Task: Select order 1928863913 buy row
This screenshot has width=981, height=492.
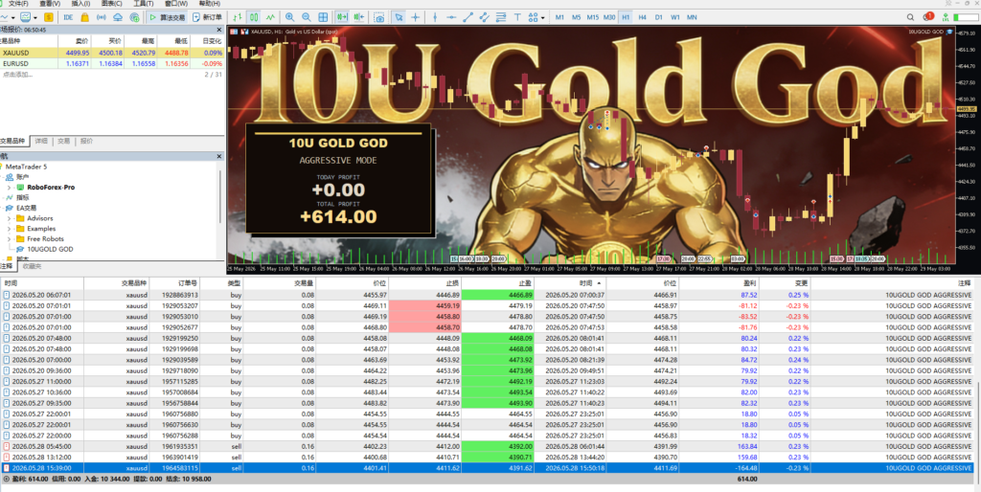Action: [488, 295]
